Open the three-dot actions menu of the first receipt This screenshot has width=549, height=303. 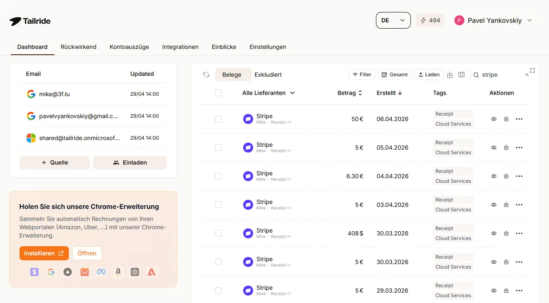point(519,119)
